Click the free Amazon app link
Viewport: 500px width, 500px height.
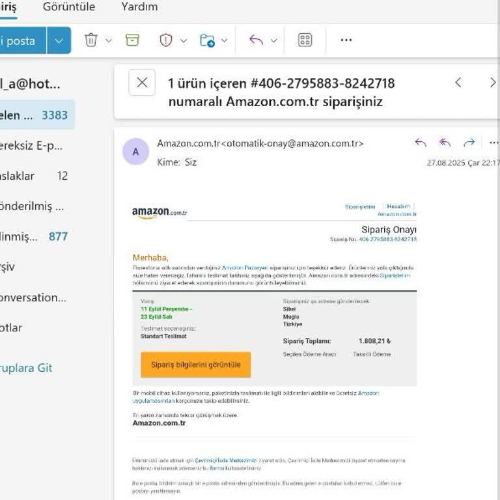[x=256, y=397]
